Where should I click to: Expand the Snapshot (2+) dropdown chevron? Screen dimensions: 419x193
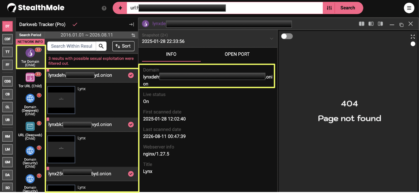point(272,39)
